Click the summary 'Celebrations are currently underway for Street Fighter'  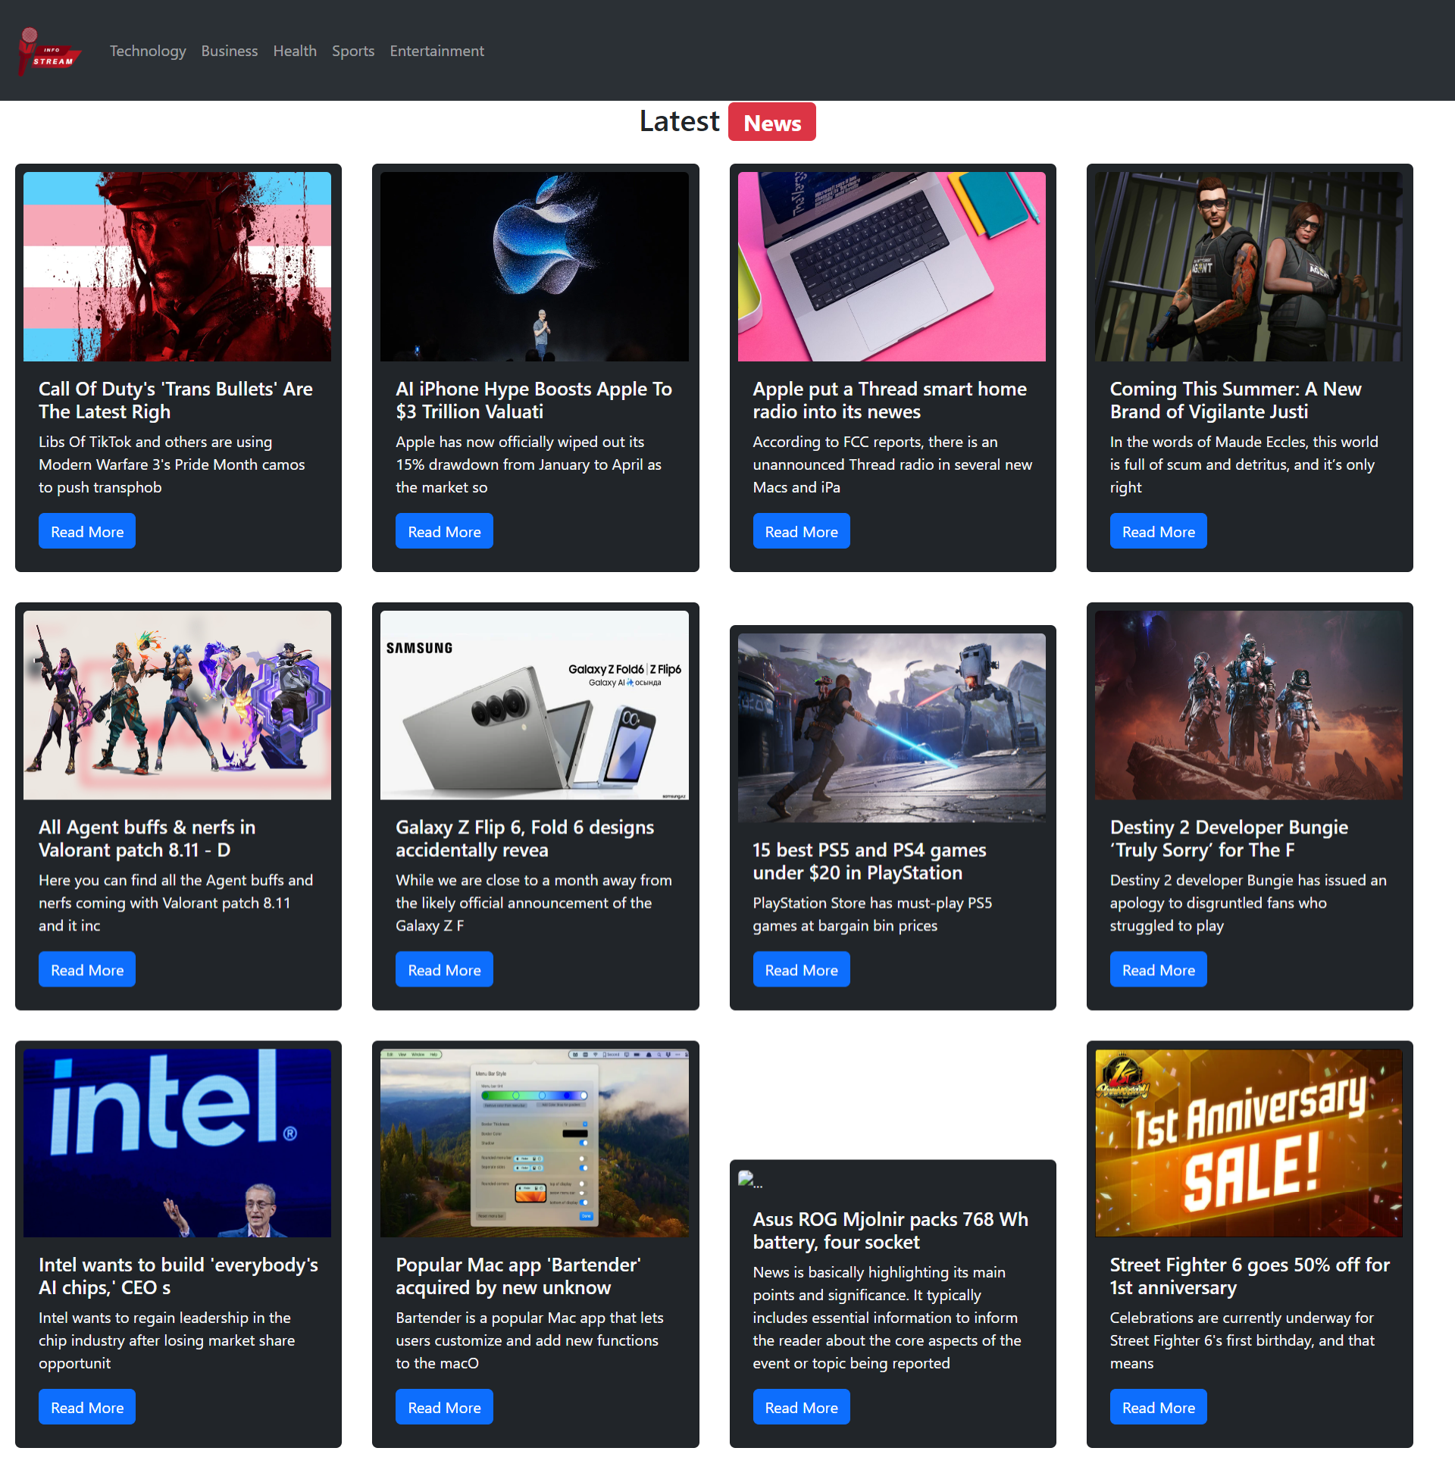click(1242, 1341)
